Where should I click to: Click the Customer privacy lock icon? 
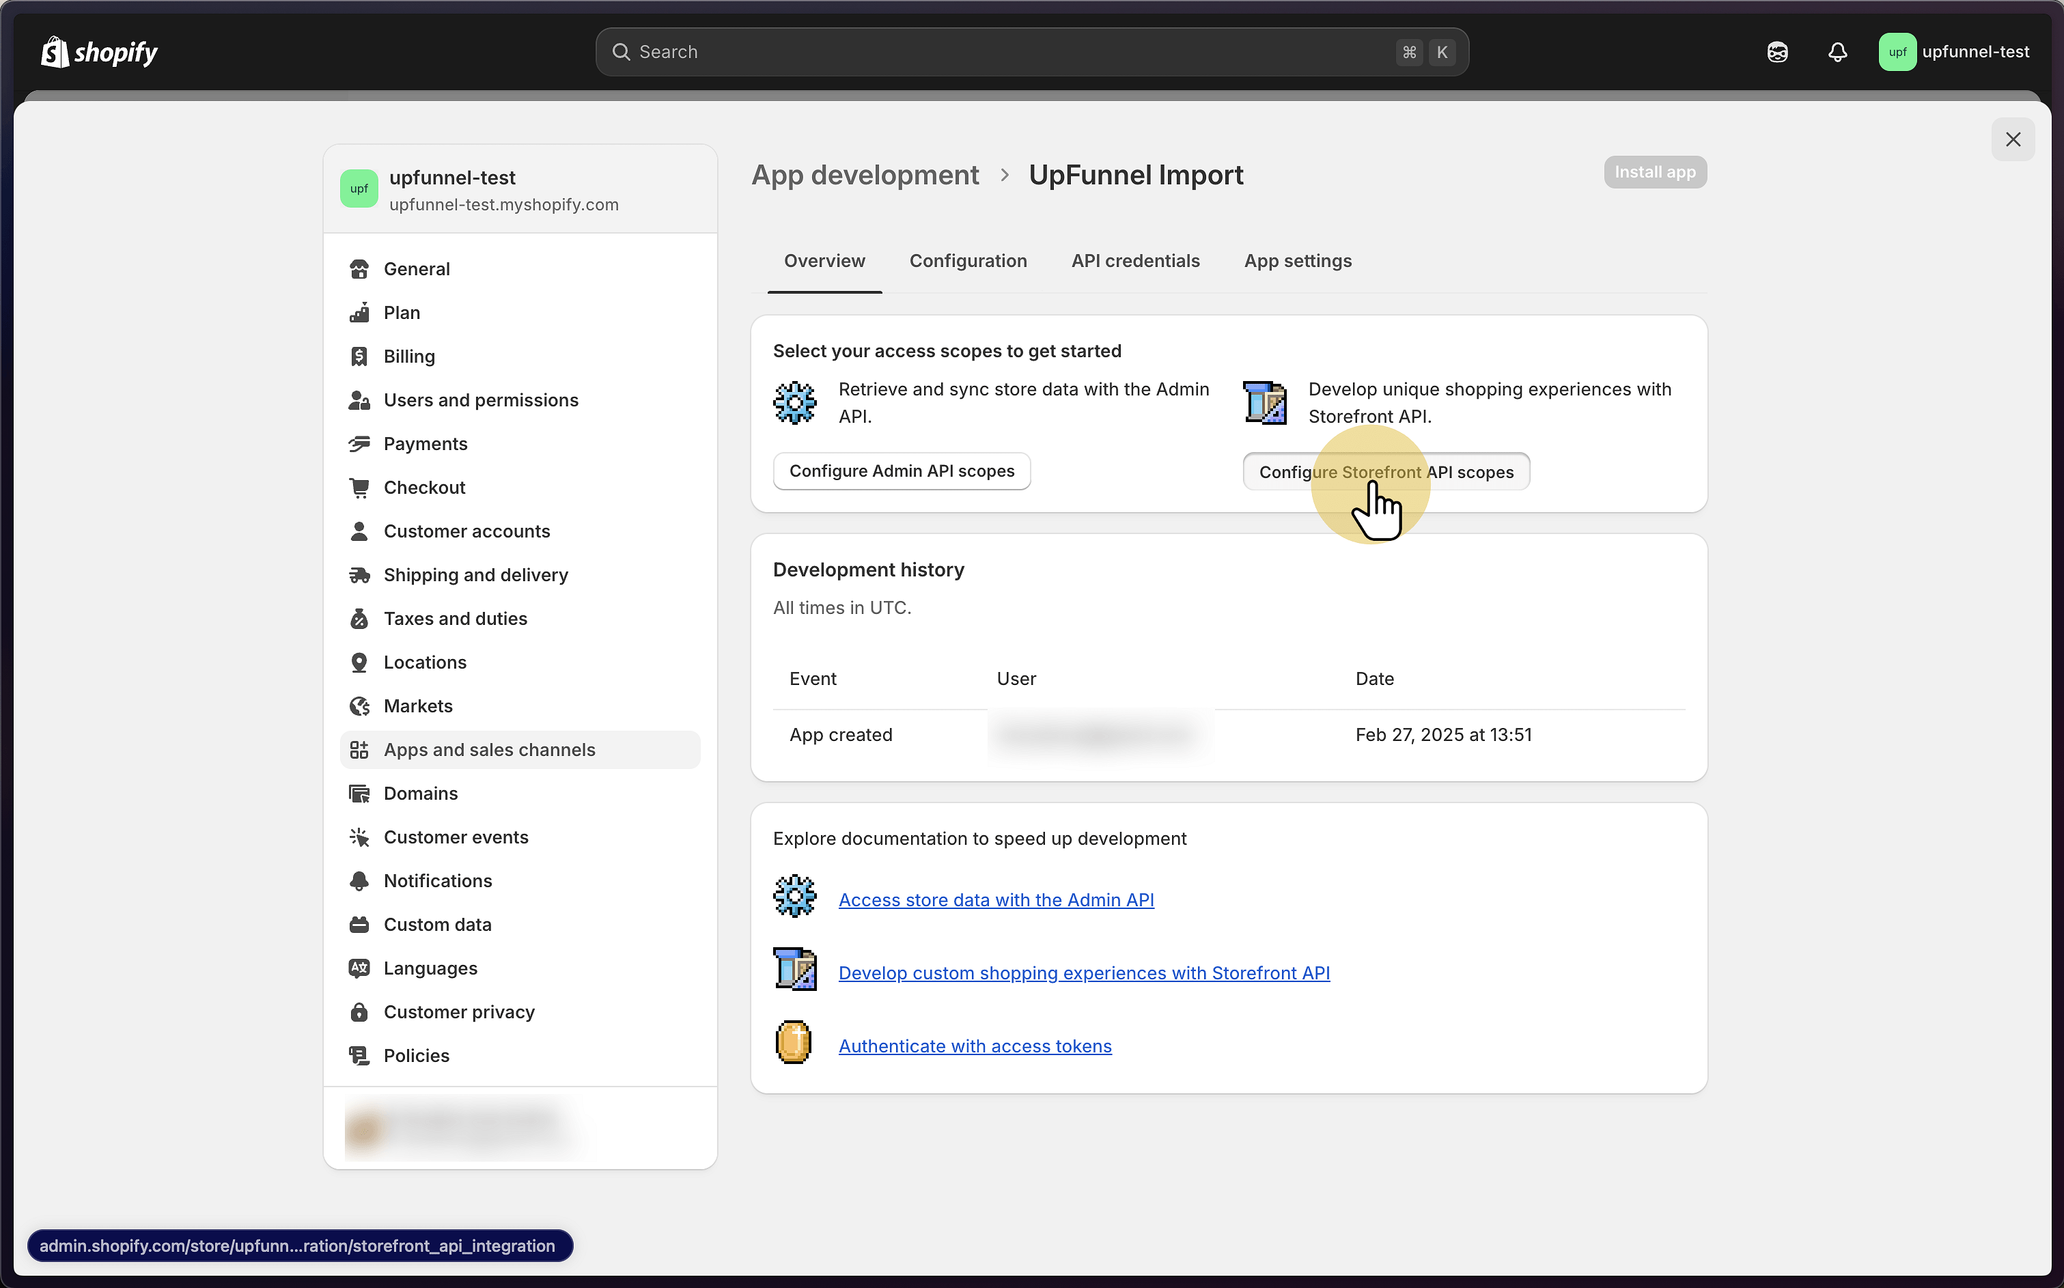click(359, 1012)
